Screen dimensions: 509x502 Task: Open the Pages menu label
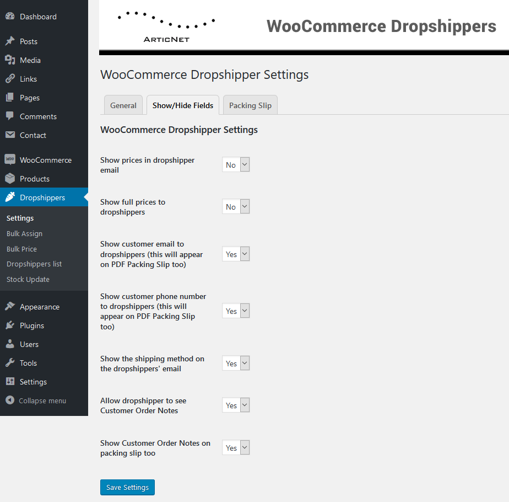coord(30,98)
